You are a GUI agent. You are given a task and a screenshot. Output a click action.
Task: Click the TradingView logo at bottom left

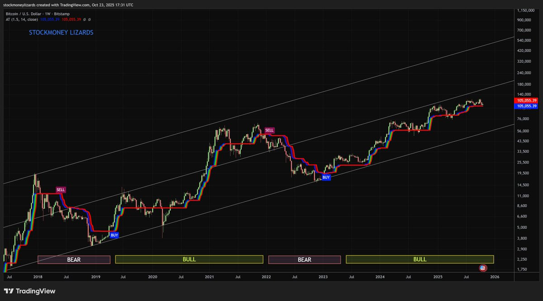pos(29,291)
